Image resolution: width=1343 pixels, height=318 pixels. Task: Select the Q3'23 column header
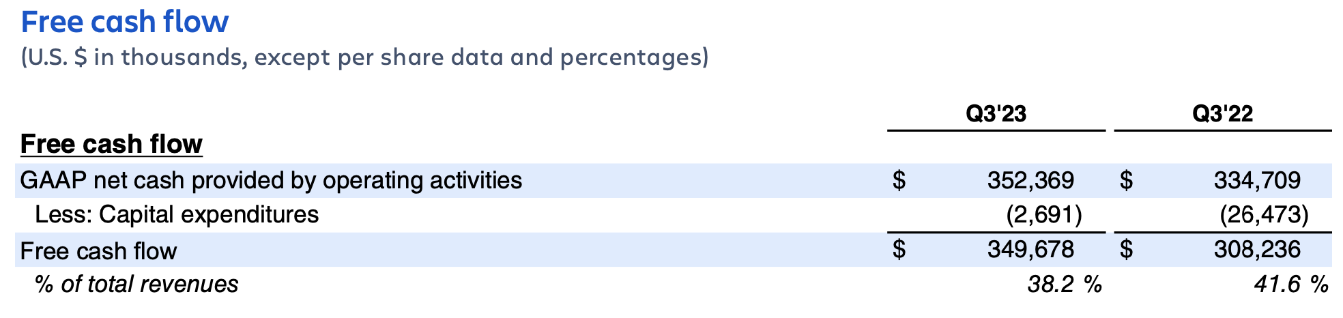click(996, 113)
